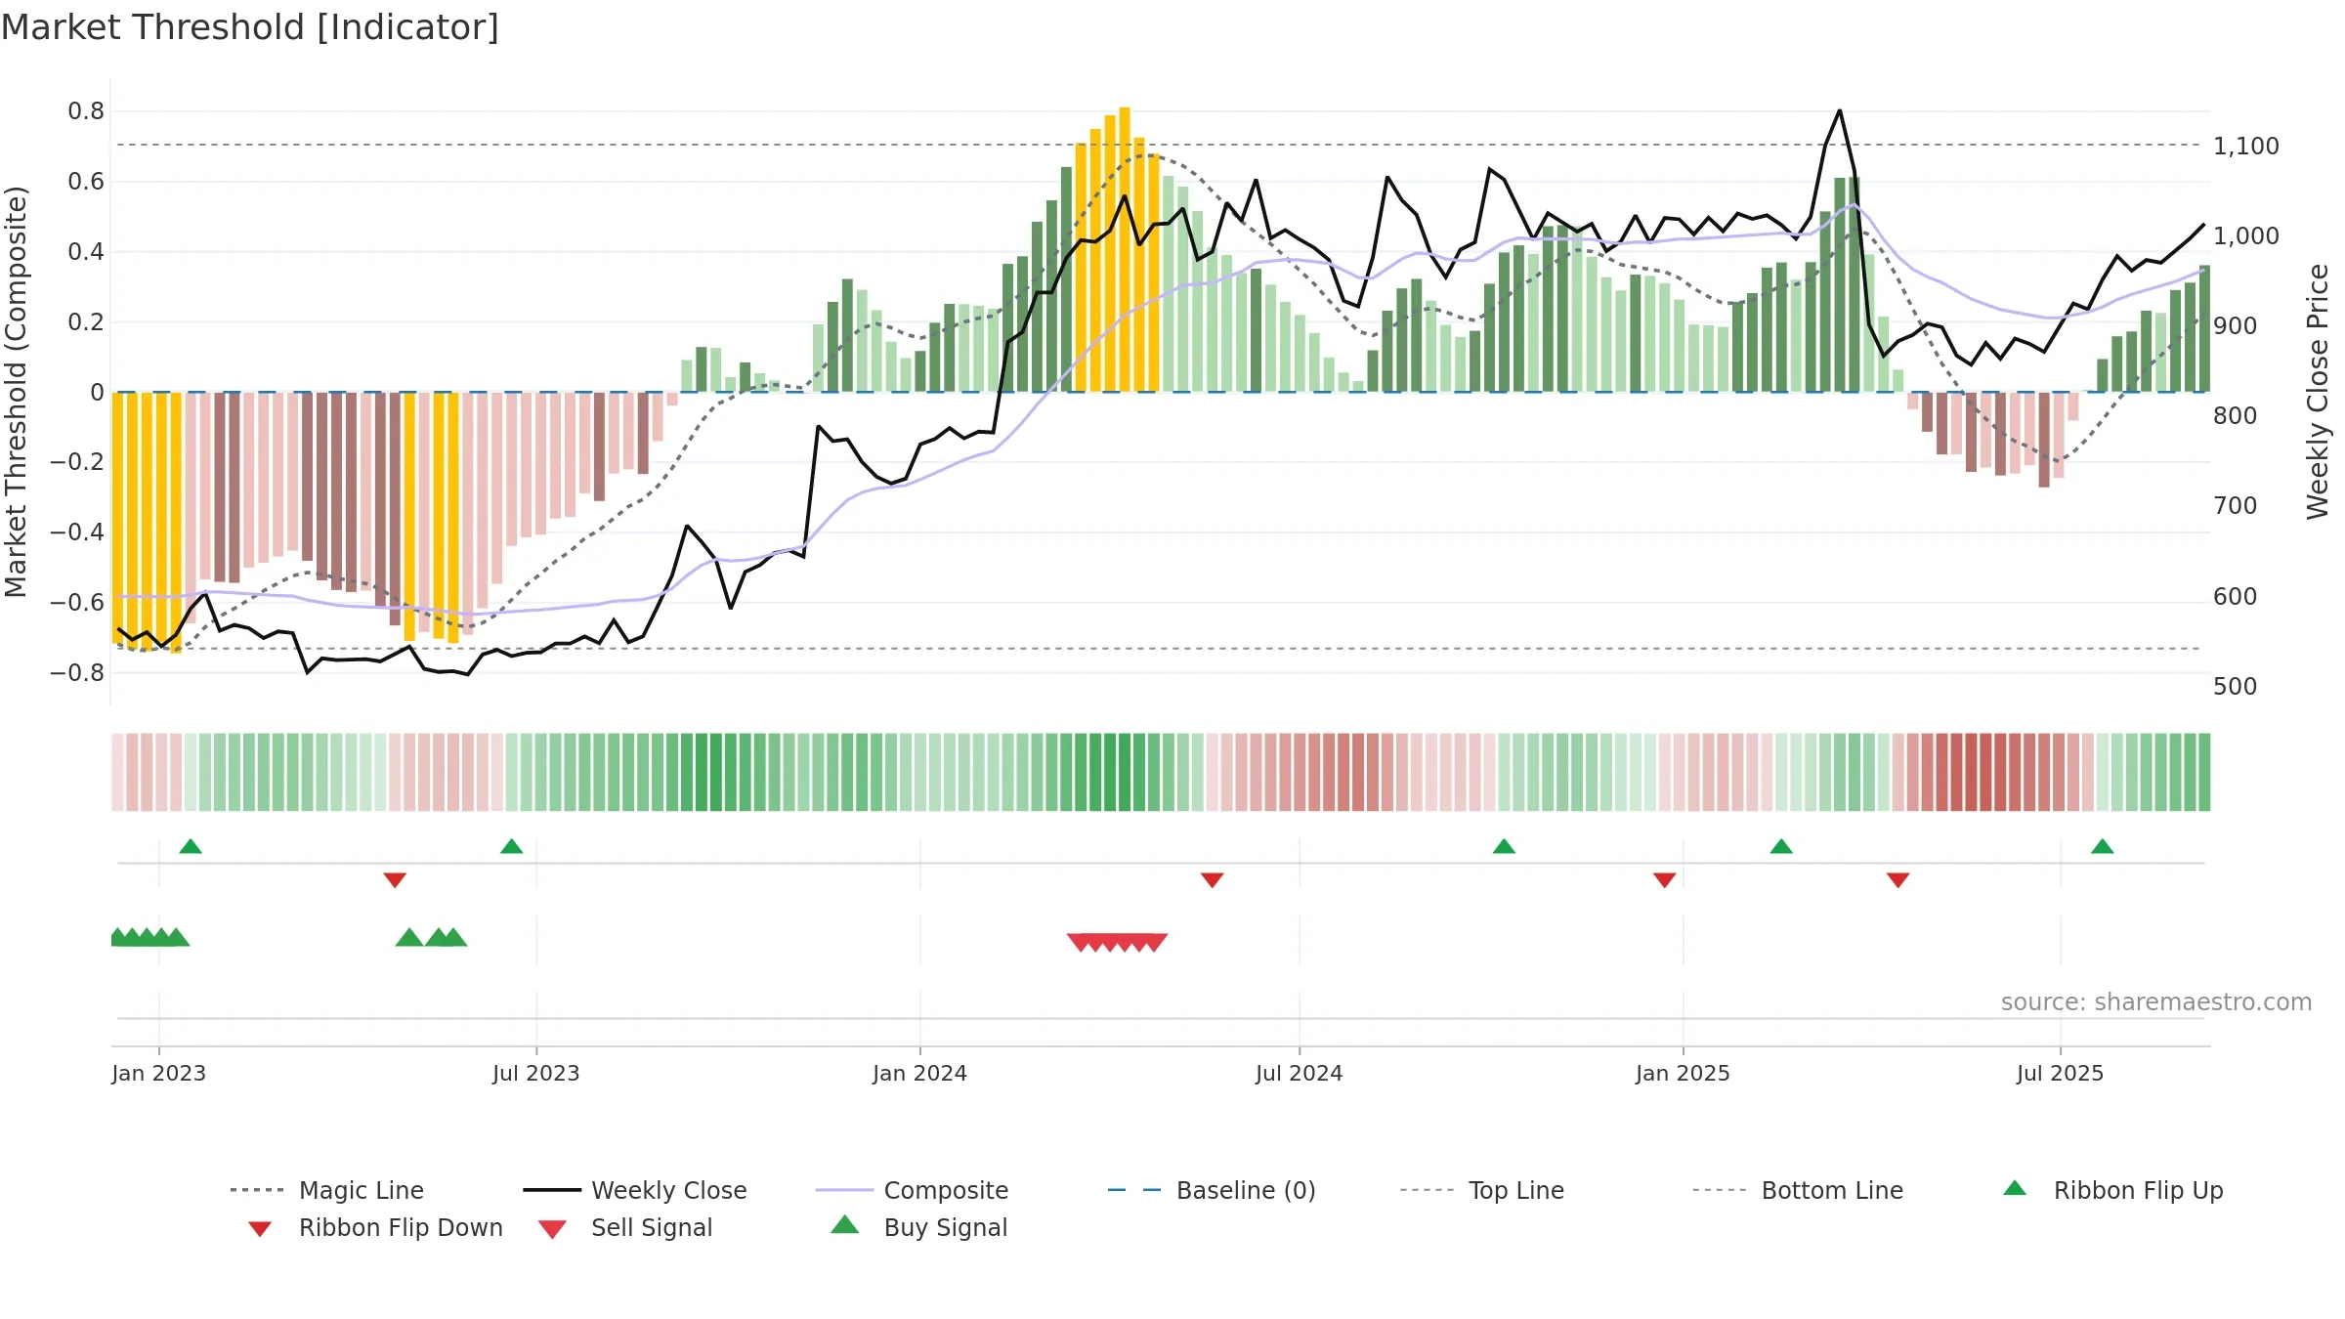Image resolution: width=2345 pixels, height=1319 pixels.
Task: Click the Jan 2025 x-axis label
Action: [1683, 1073]
